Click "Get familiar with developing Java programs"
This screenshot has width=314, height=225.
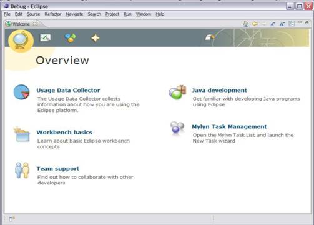click(x=246, y=101)
